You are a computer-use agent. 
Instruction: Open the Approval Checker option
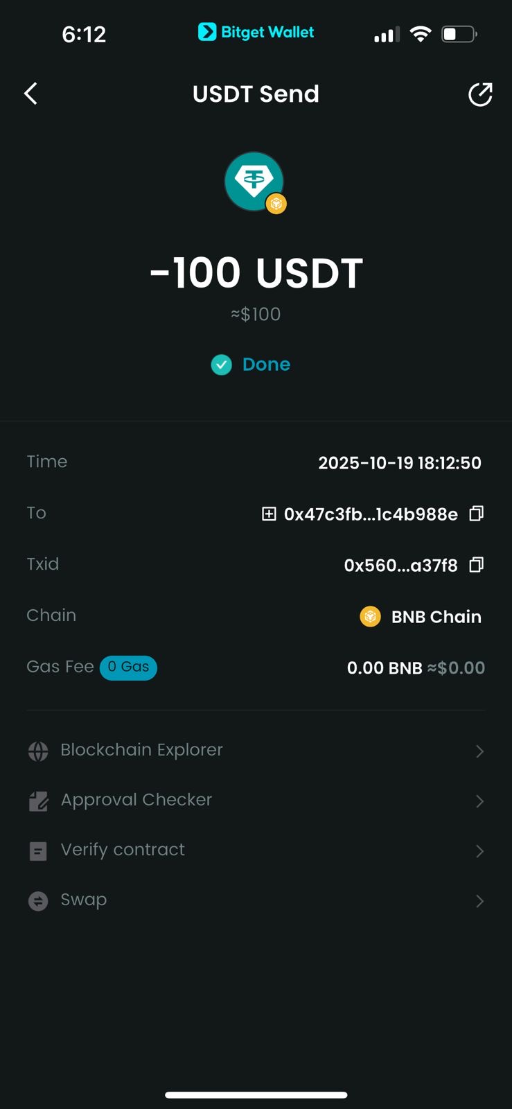(x=136, y=800)
